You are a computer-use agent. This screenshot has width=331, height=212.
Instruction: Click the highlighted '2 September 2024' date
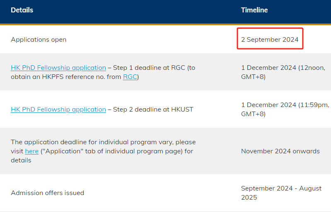(x=270, y=40)
